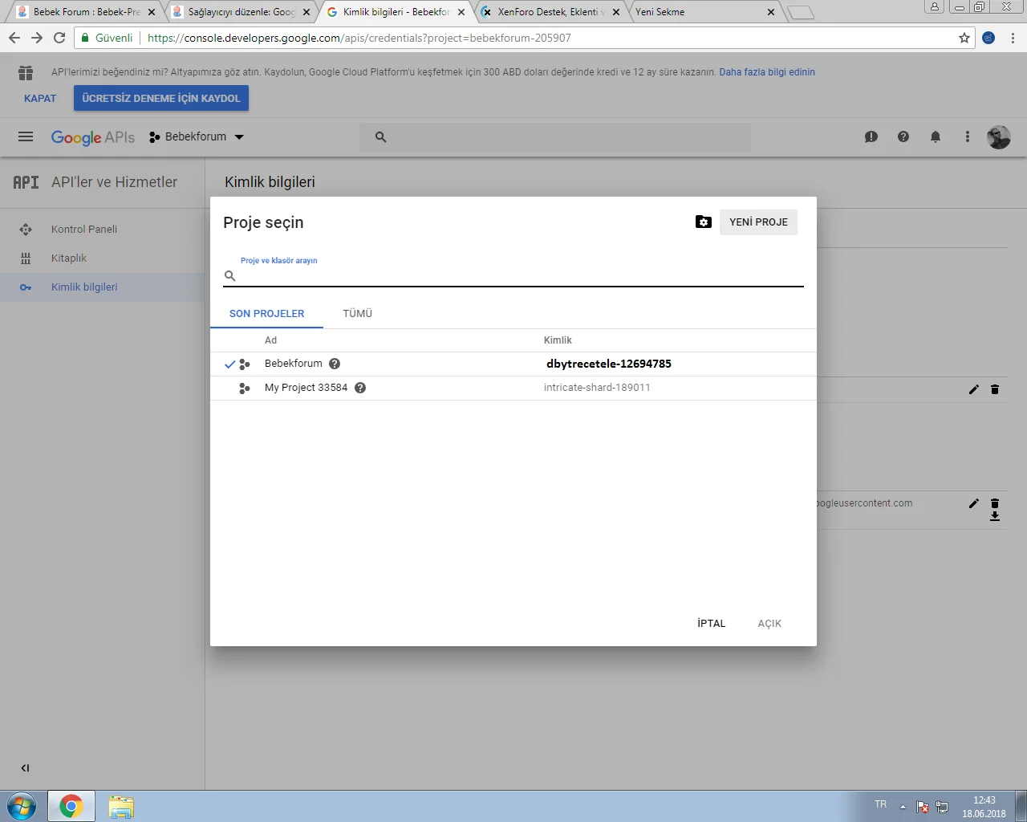1027x822 pixels.
Task: Open the Google account profile avatar
Action: coord(998,136)
